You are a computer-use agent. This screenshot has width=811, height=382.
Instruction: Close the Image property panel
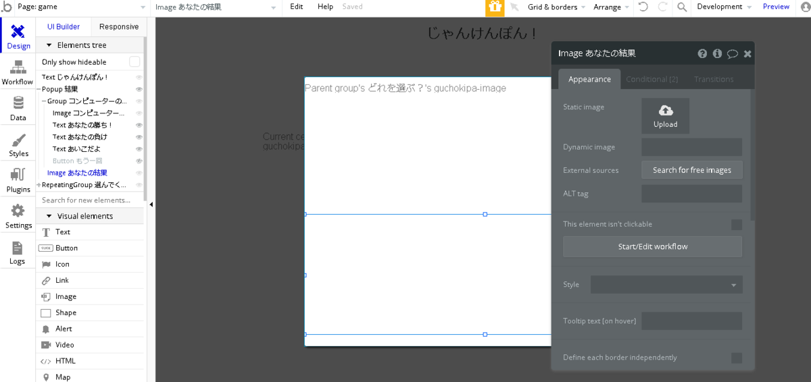(x=747, y=53)
